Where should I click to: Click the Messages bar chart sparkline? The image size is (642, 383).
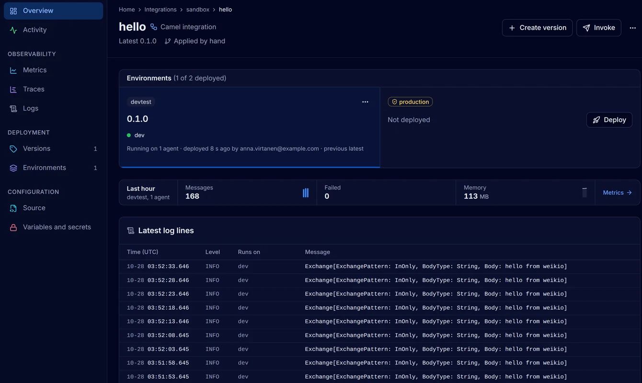[x=306, y=192]
